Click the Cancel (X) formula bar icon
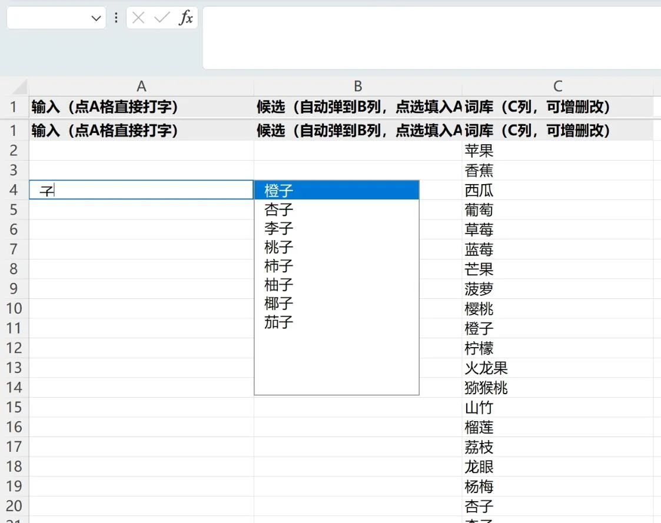 tap(138, 18)
